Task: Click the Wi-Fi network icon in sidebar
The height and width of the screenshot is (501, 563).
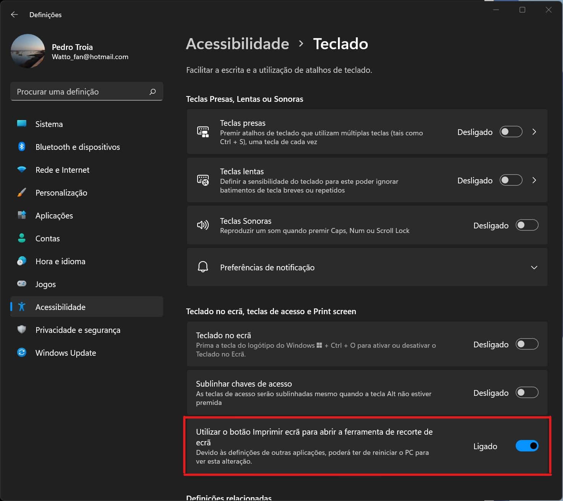Action: tap(22, 170)
